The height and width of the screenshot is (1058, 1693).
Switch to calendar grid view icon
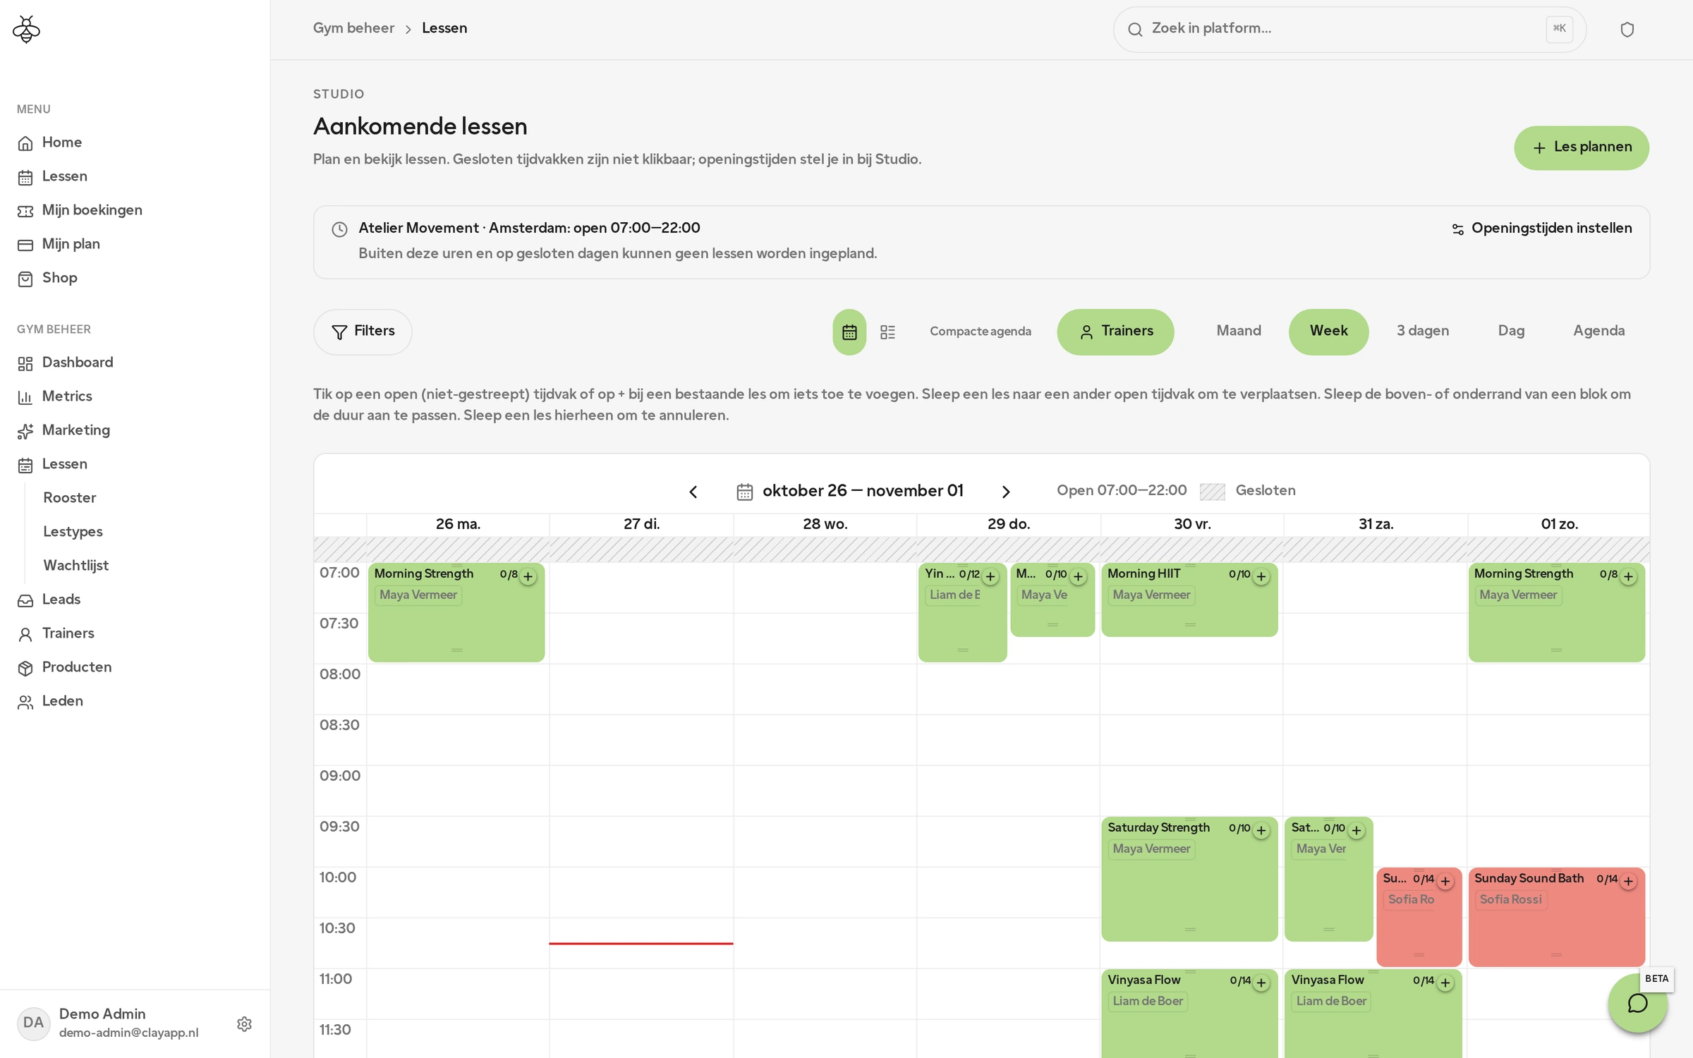[849, 332]
